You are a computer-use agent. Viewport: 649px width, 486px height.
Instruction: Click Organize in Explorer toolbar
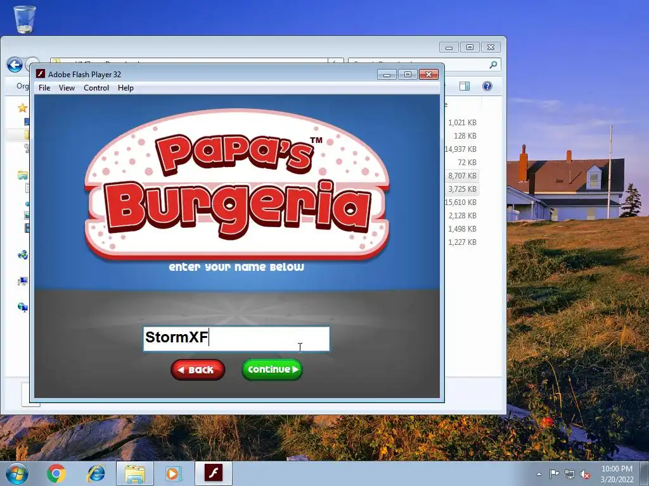coord(23,86)
